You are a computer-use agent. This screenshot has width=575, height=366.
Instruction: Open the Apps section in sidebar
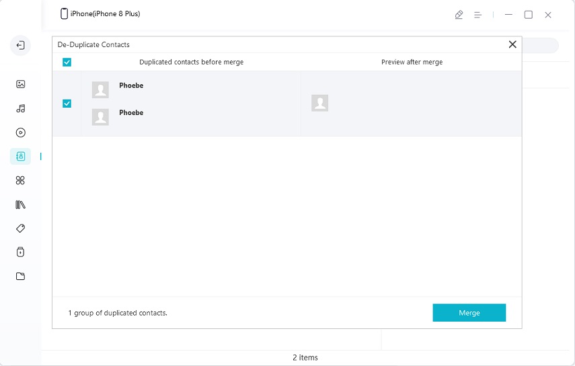pyautogui.click(x=20, y=180)
